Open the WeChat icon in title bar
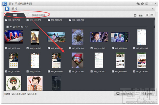Screen dimensions: 159x105 138,4
